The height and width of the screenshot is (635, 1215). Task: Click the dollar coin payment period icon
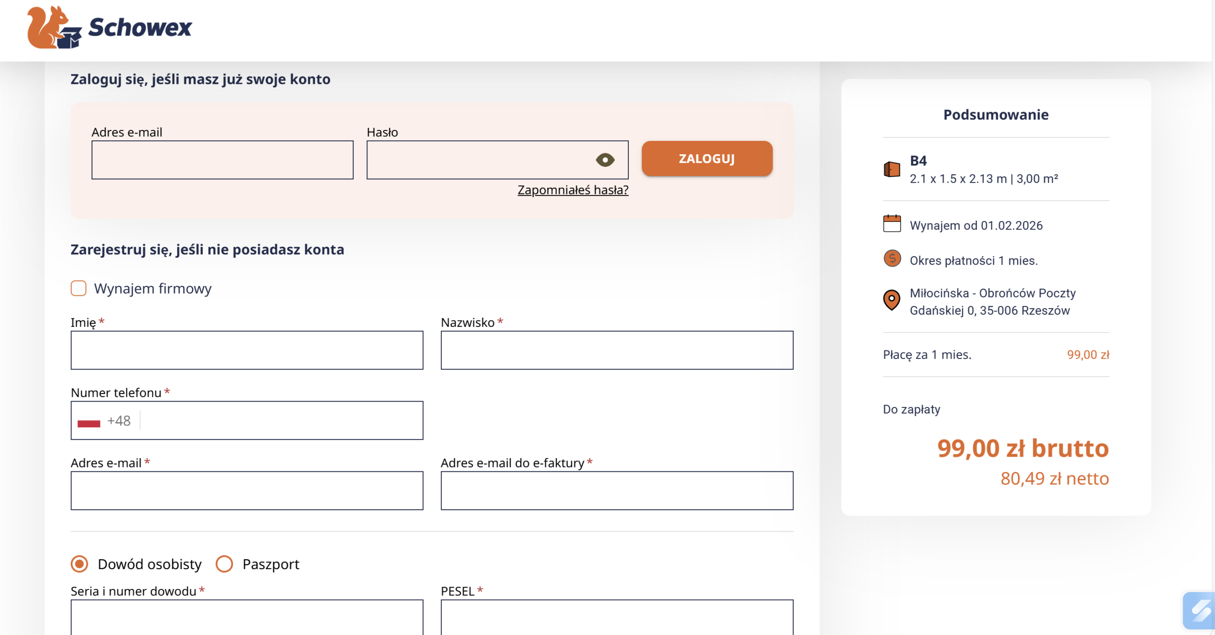892,259
